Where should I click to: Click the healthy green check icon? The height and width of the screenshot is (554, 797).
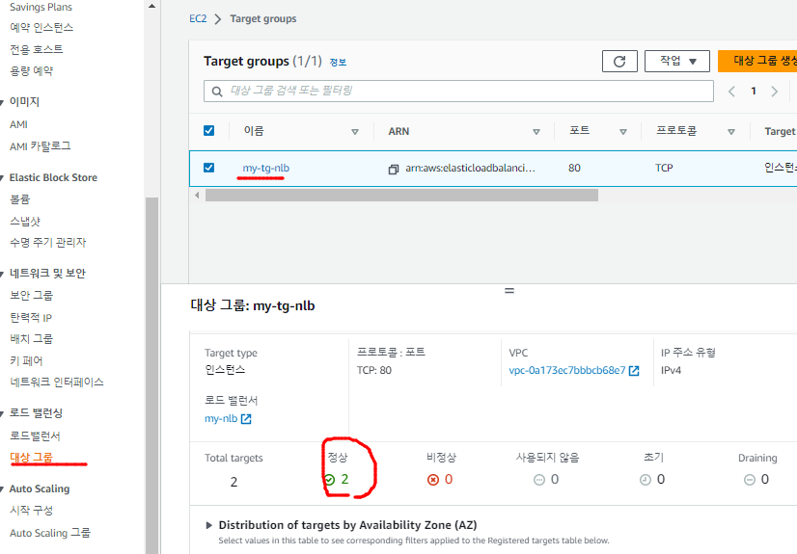[x=329, y=480]
